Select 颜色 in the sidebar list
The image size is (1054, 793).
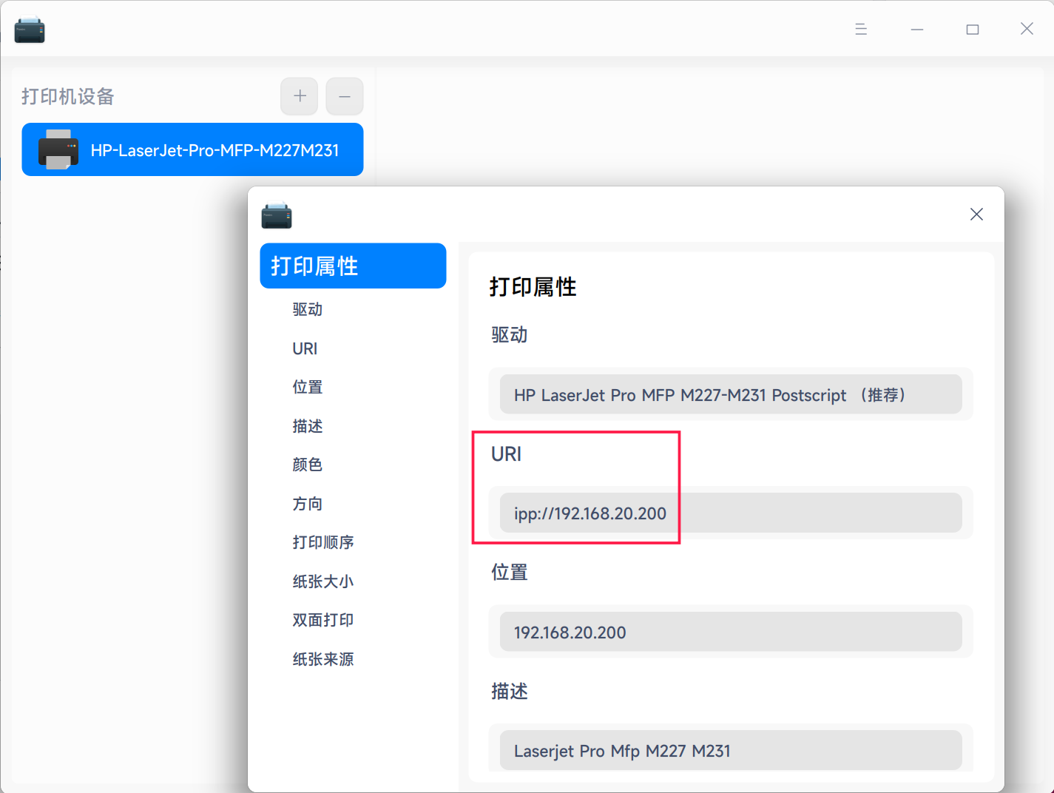pyautogui.click(x=308, y=465)
